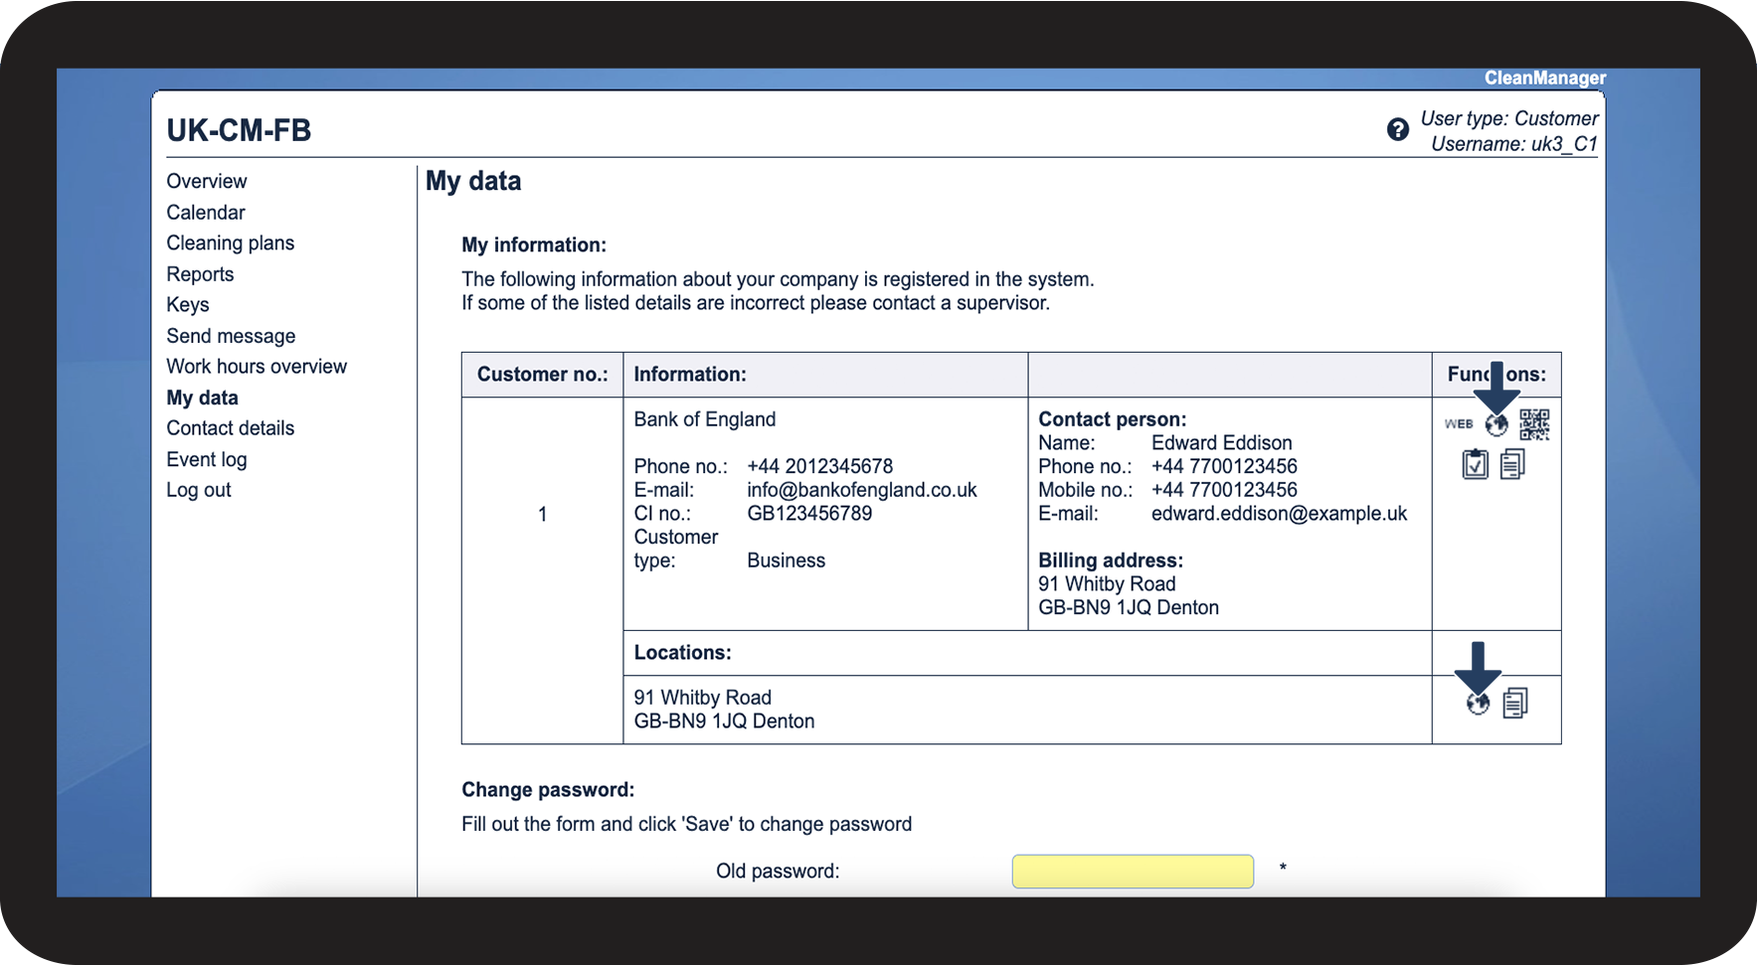Show the Event log
1757x965 pixels.
tap(207, 459)
